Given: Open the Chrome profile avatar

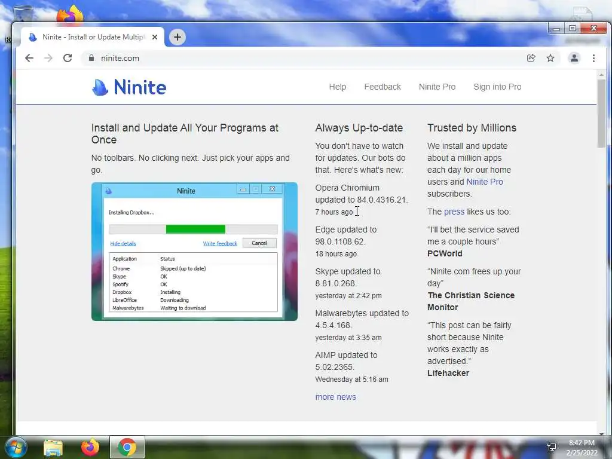Looking at the screenshot, I should [x=574, y=58].
